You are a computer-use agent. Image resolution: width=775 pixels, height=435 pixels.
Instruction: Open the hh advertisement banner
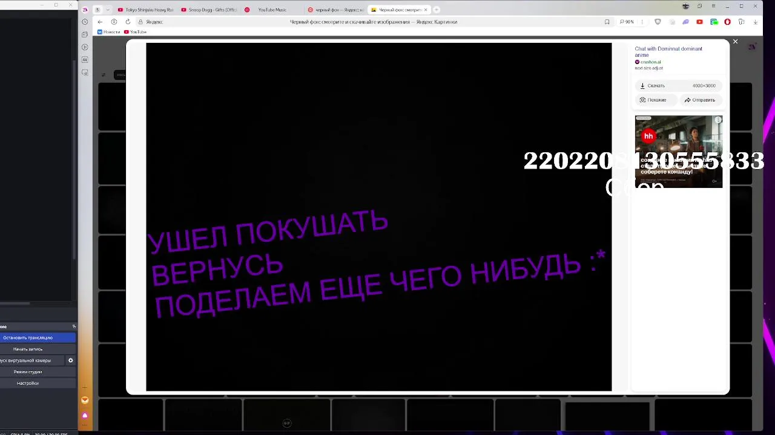click(678, 152)
